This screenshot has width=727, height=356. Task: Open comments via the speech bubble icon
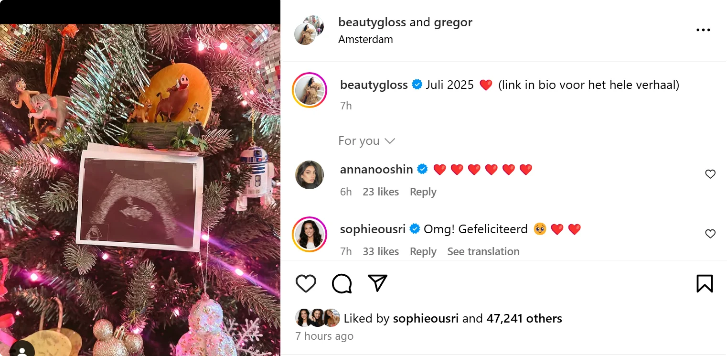342,283
